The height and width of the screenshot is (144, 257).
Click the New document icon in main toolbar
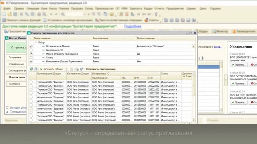coord(4,14)
